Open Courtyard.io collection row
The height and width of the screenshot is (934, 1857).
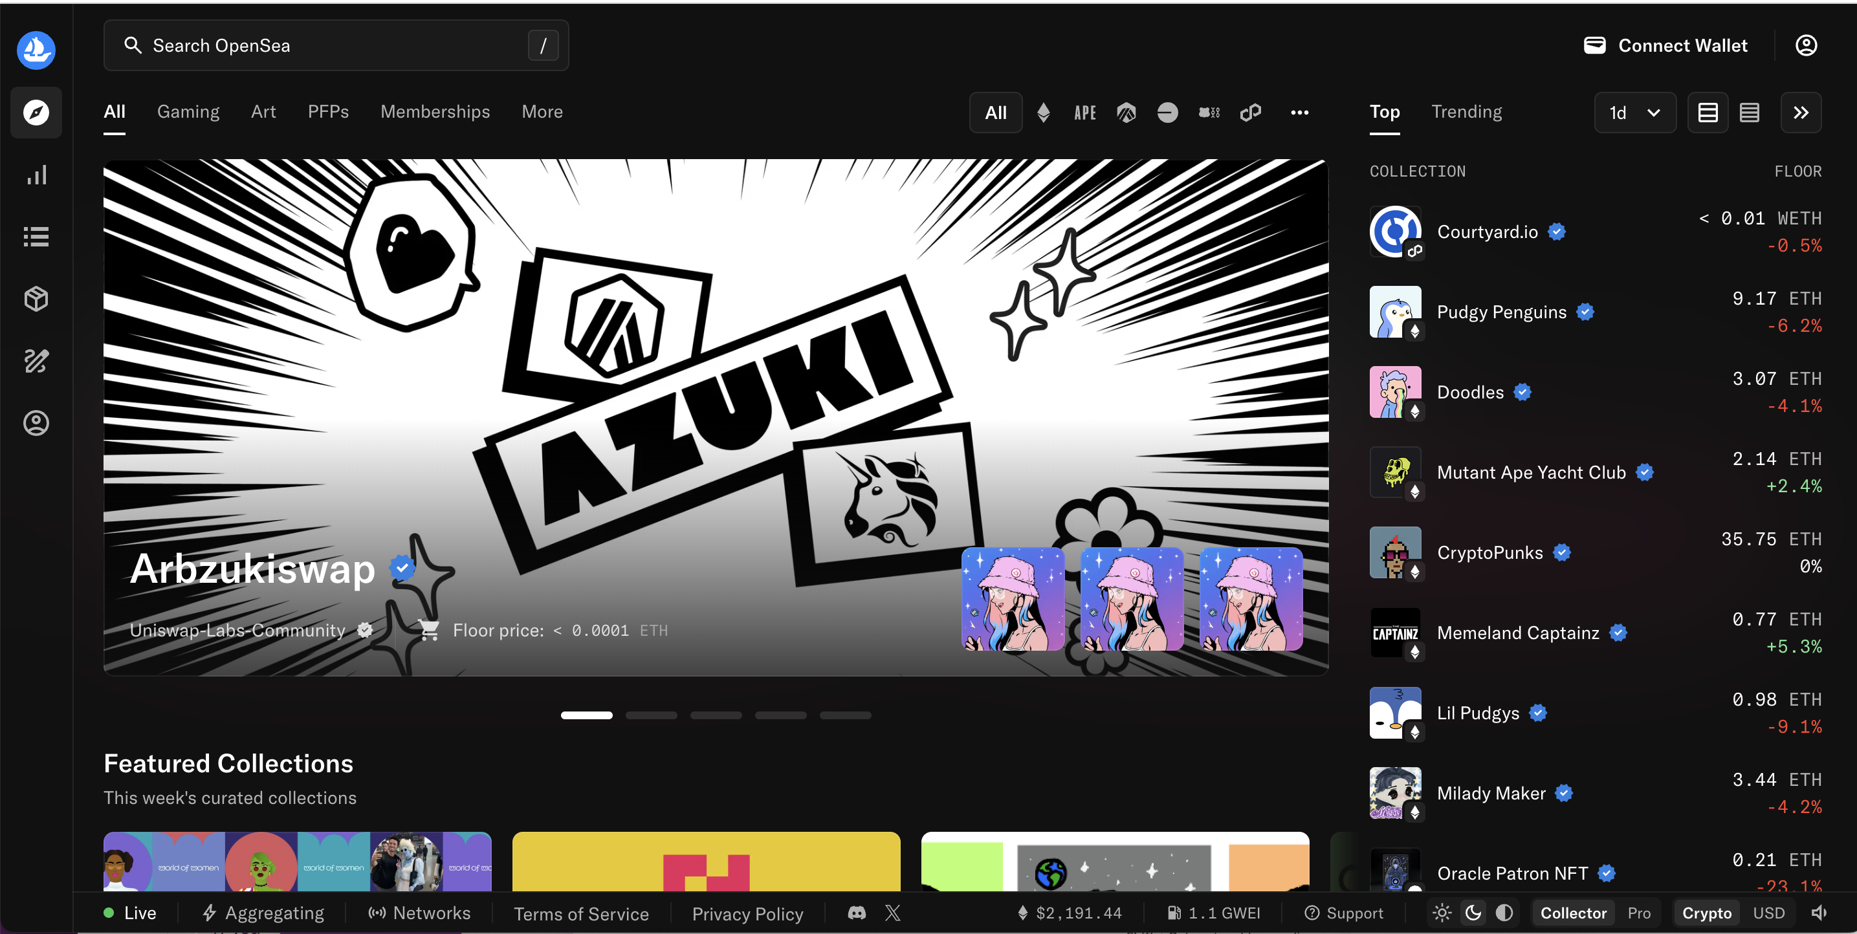click(1596, 232)
